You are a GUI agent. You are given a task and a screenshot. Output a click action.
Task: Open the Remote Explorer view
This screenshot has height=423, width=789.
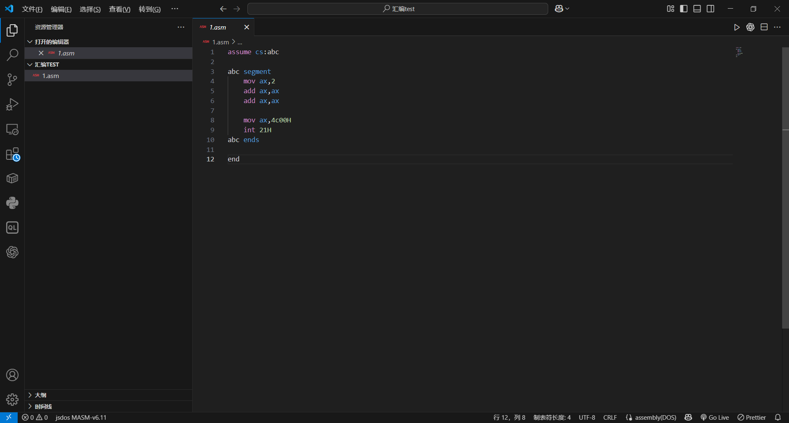(x=12, y=129)
